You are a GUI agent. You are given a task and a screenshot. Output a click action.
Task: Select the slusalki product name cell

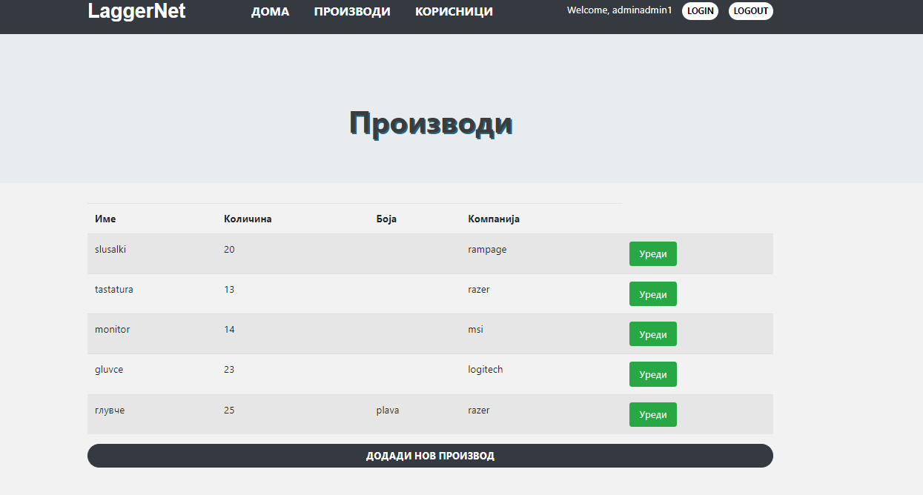(x=110, y=250)
